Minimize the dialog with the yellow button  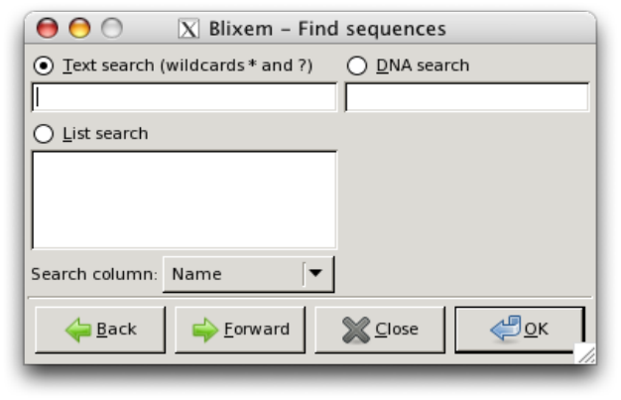click(76, 29)
